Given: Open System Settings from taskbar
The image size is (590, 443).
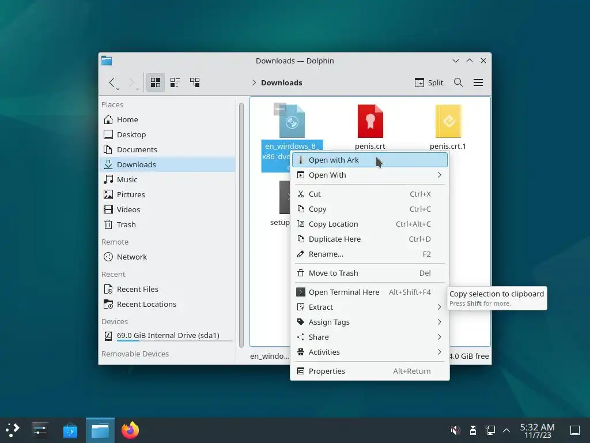Looking at the screenshot, I should (x=40, y=430).
